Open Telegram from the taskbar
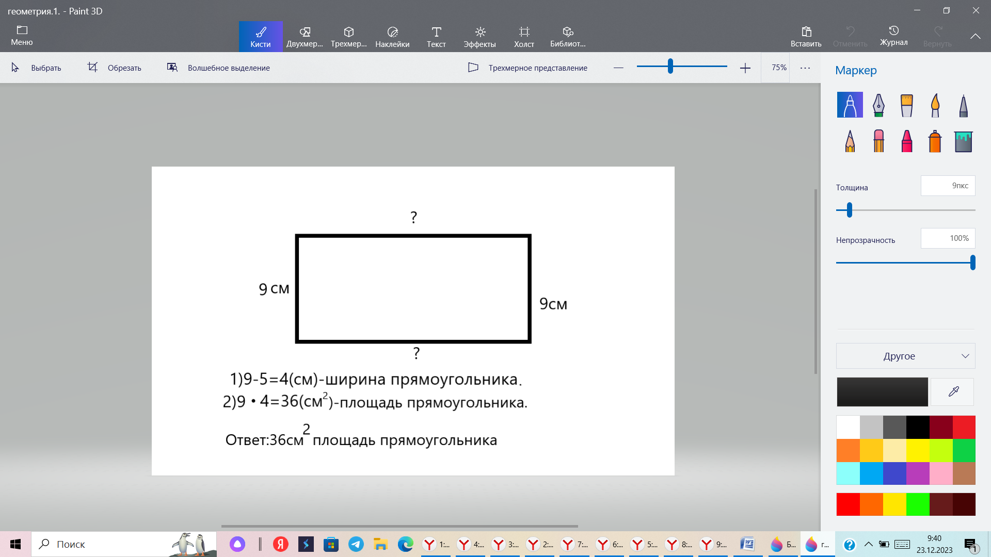The width and height of the screenshot is (991, 557). 356,544
